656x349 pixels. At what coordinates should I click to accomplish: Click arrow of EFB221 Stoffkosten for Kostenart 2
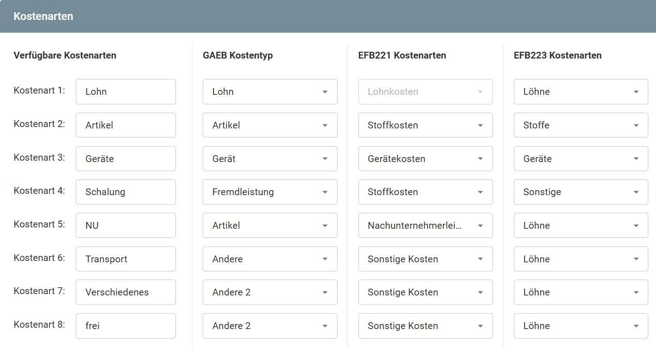[x=480, y=125]
